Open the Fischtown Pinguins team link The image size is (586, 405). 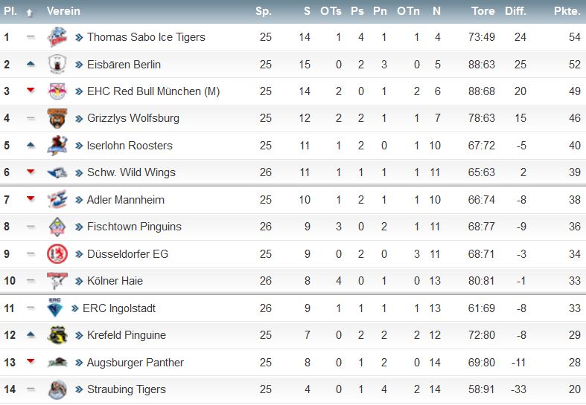pos(134,227)
